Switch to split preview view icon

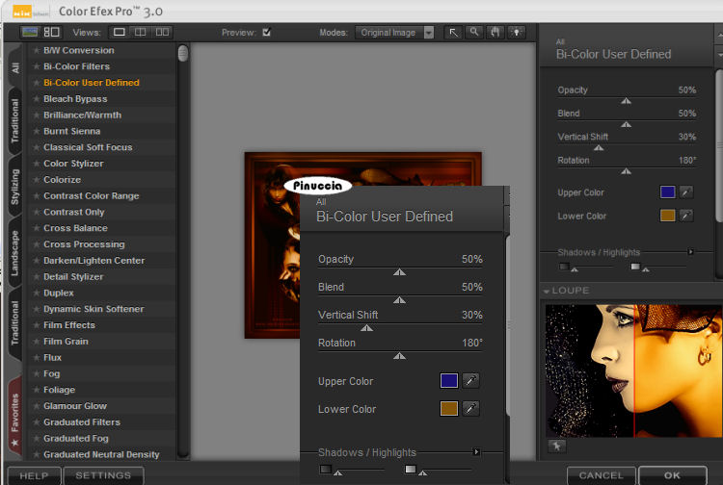pyautogui.click(x=141, y=32)
